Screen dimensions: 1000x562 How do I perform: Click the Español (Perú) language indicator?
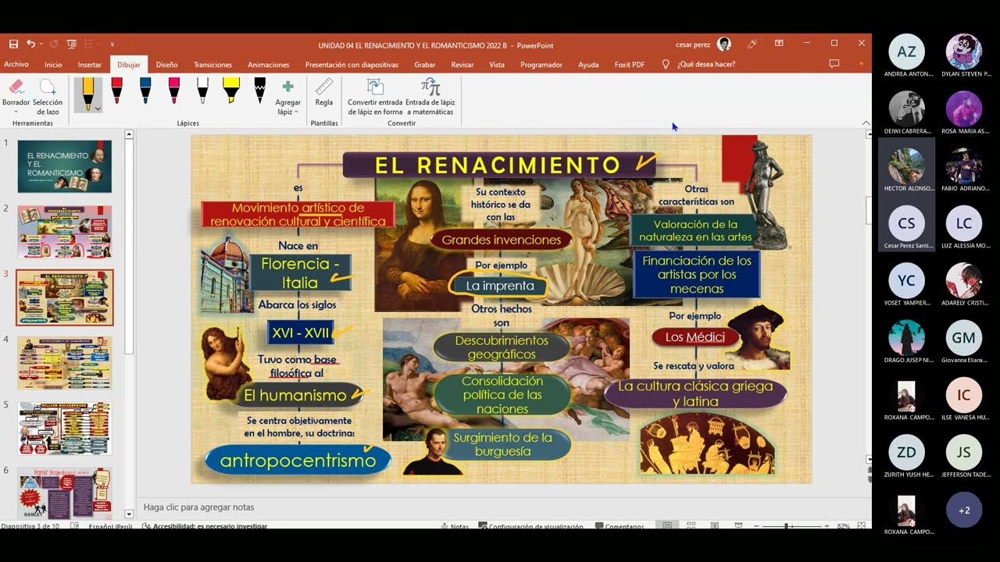[110, 526]
